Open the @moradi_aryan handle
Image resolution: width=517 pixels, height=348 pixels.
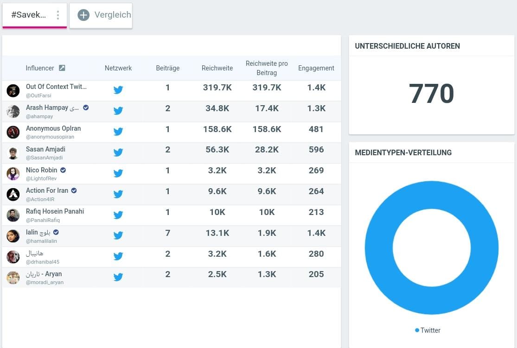(x=45, y=282)
